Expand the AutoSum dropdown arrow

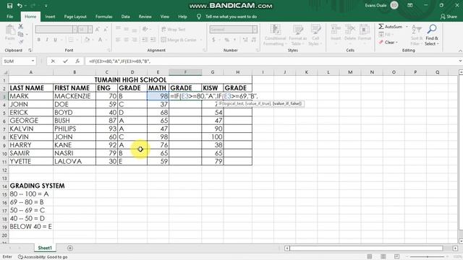click(407, 27)
